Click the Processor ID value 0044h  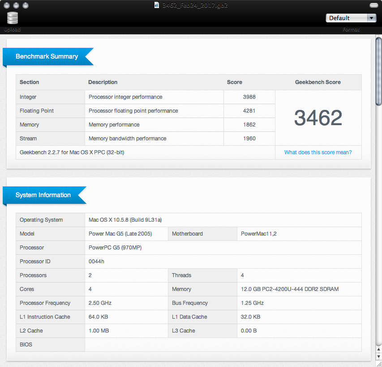tap(96, 262)
